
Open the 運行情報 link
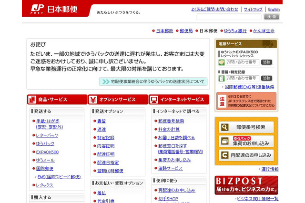coord(270,169)
